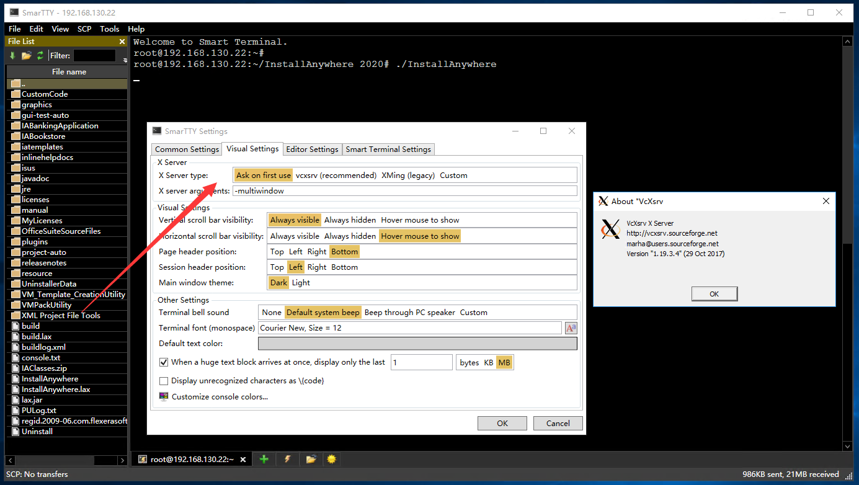Click OK in the About VcXsrv dialog
Screen dimensions: 859x485
coord(714,294)
